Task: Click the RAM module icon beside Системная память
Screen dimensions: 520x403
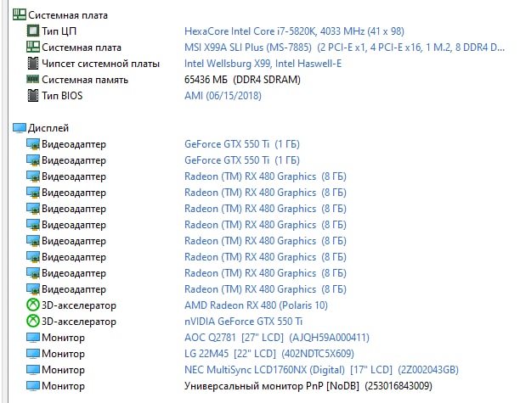Action: (x=33, y=79)
